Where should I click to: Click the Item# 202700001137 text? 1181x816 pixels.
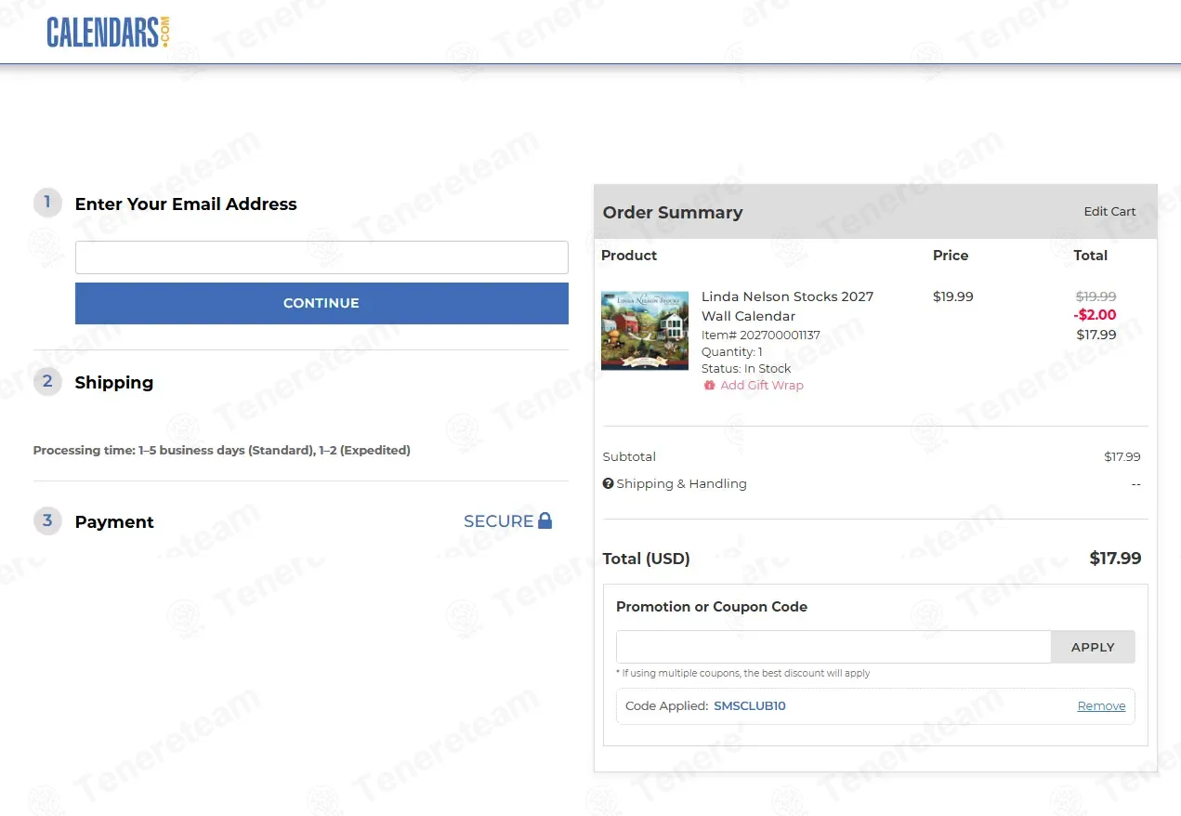[761, 335]
